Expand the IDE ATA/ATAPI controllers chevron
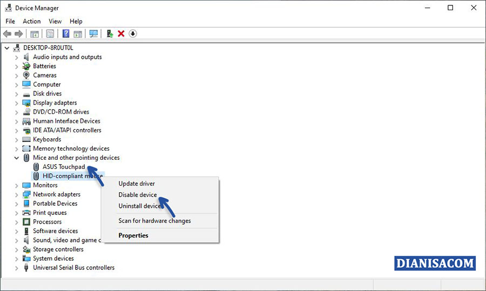 16,131
